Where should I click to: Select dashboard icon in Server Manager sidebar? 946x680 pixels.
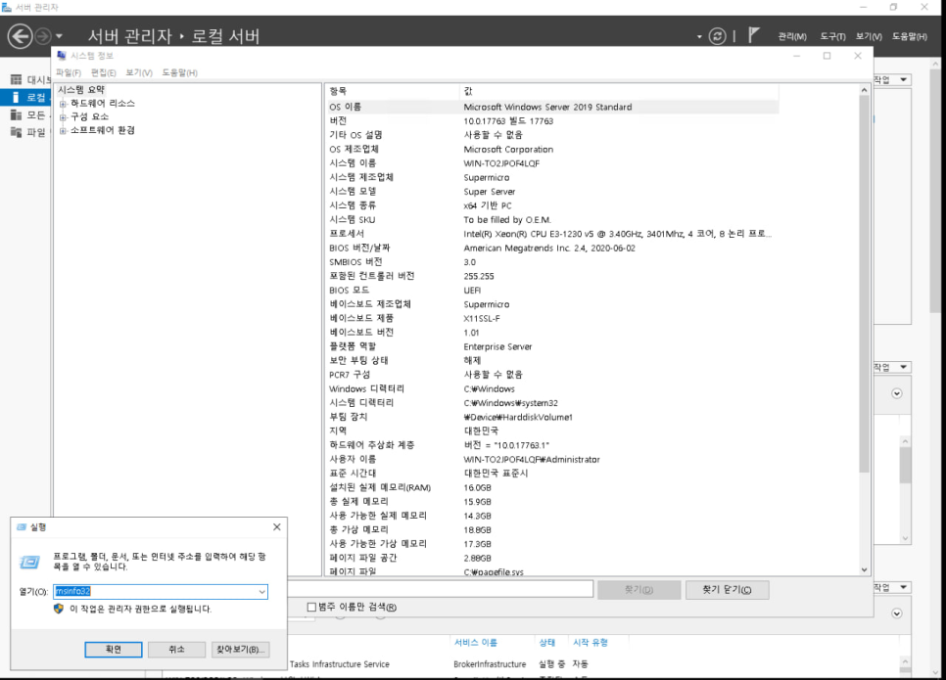click(x=17, y=79)
